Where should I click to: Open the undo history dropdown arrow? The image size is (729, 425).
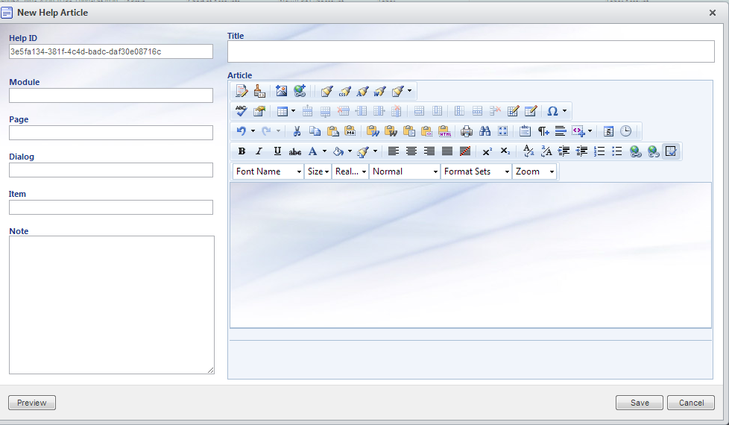click(253, 131)
